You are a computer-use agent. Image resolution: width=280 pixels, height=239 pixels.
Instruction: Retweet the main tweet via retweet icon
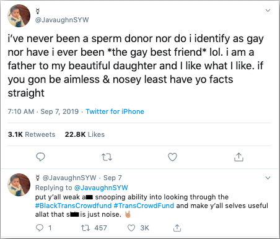107,157
